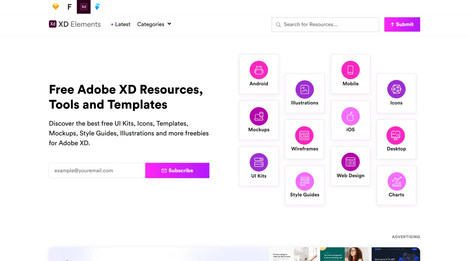Open the transparent banking template thumbnail
The width and height of the screenshot is (469, 261).
click(344, 254)
